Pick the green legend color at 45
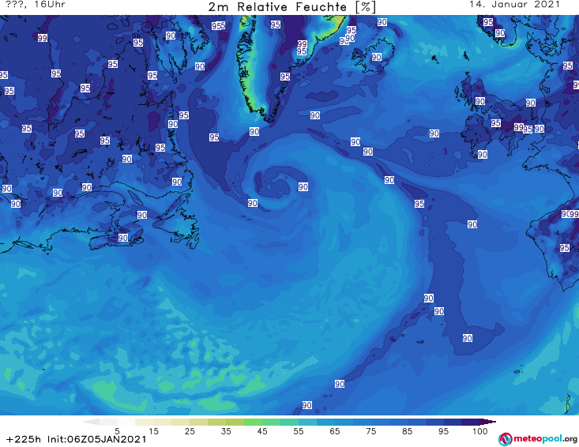 [253, 422]
